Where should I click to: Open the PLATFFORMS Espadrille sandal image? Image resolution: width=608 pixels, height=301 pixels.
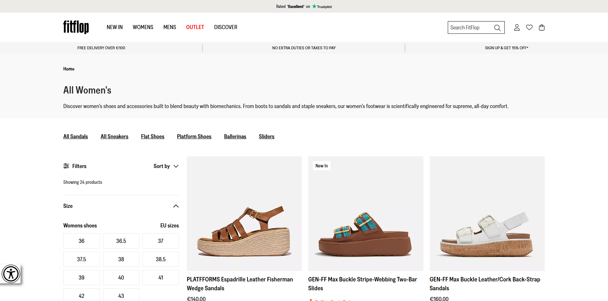(244, 214)
